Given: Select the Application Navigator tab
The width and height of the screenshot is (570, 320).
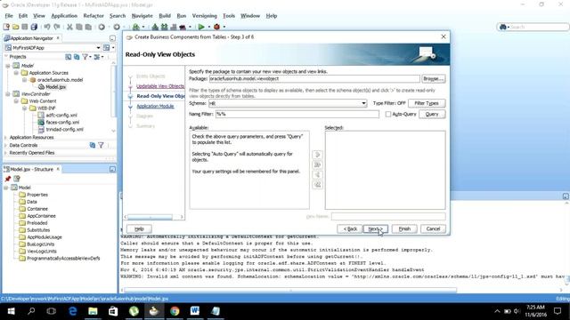Looking at the screenshot, I should (31, 38).
